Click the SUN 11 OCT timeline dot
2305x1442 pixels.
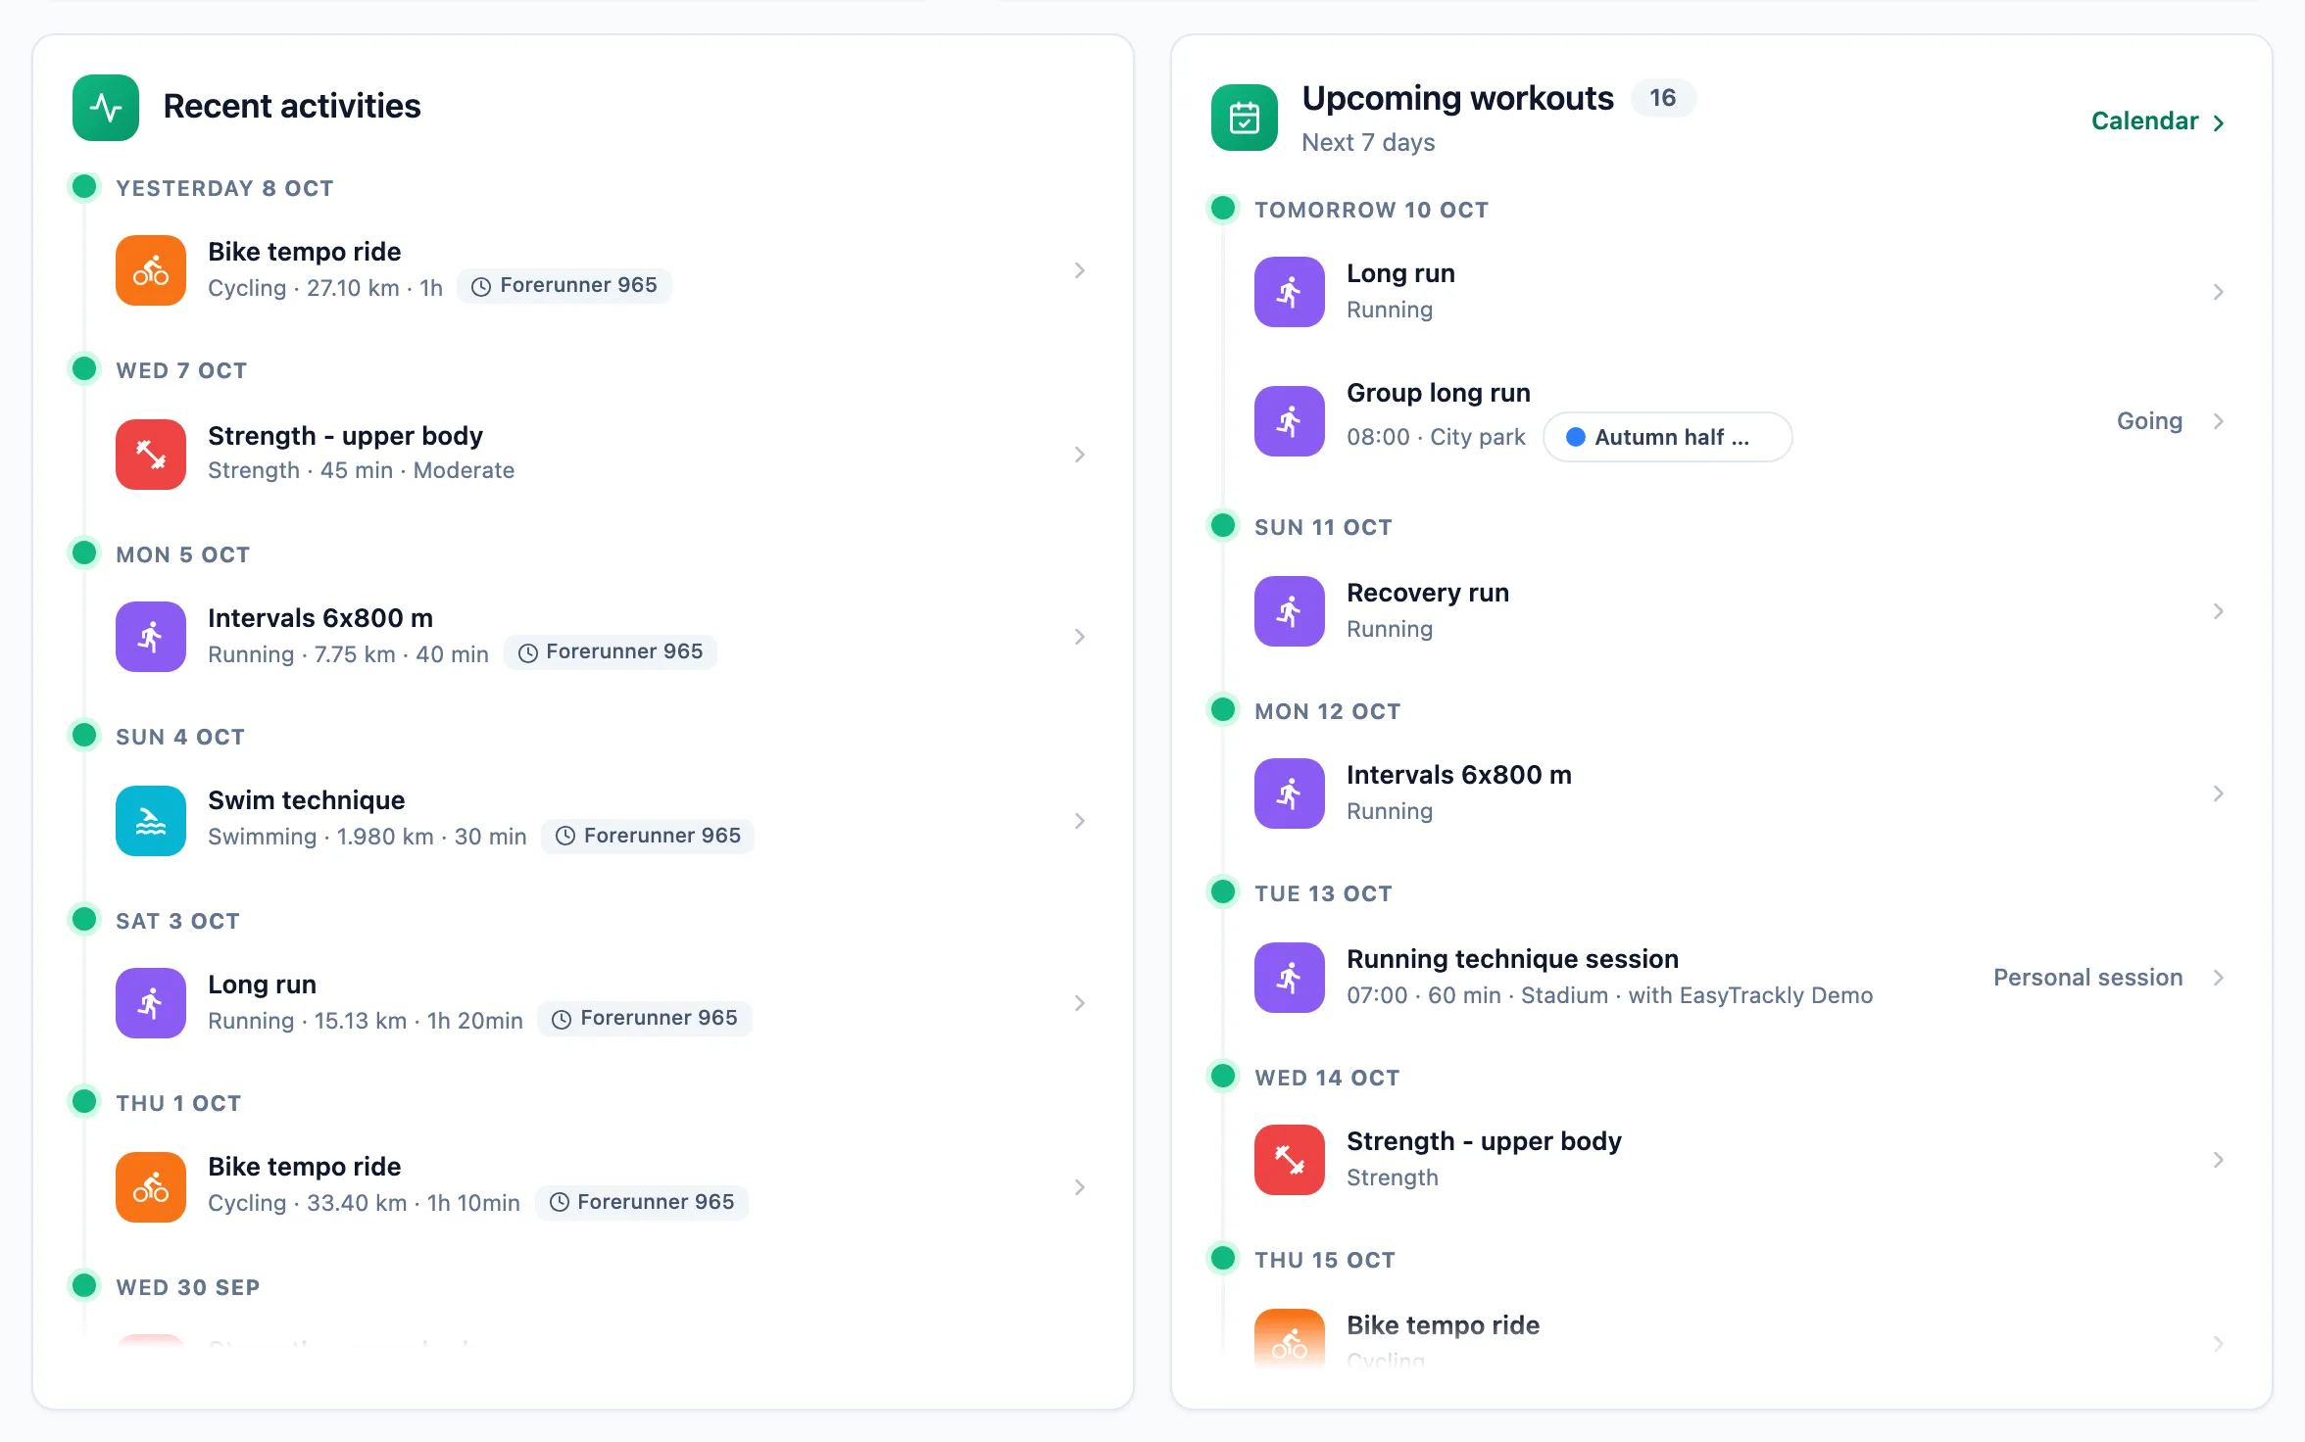pyautogui.click(x=1223, y=525)
